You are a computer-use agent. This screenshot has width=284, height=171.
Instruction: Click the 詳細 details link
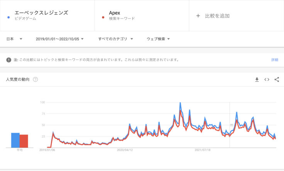(x=274, y=60)
